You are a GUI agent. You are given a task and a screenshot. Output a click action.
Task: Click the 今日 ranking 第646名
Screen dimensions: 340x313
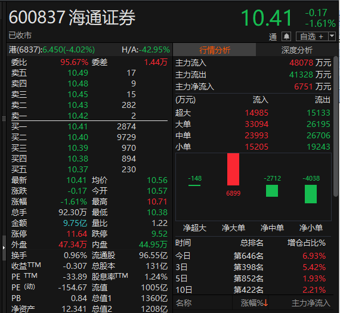point(249,256)
